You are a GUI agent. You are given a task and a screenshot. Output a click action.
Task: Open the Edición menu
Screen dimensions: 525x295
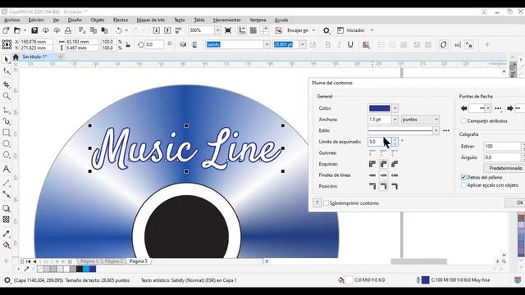point(36,20)
